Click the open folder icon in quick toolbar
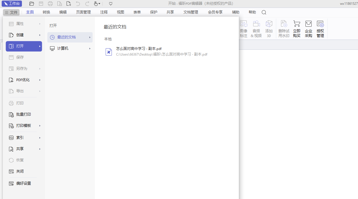 point(32,4)
